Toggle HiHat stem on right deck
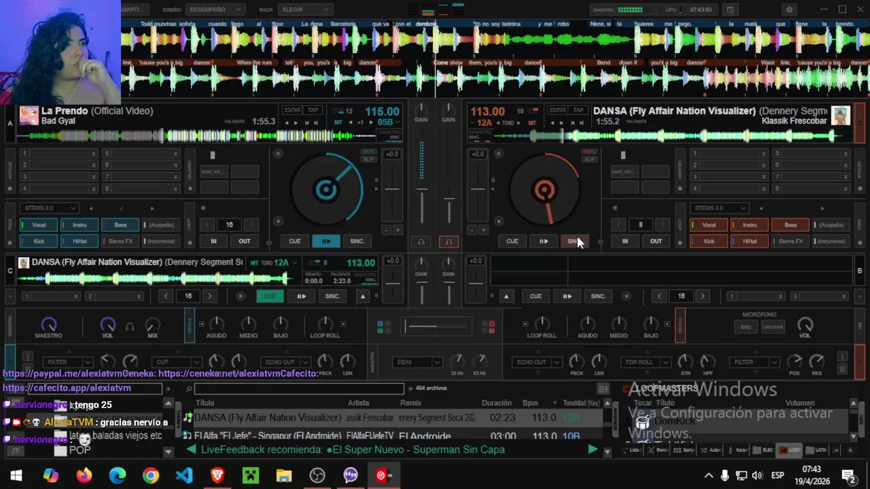 click(x=749, y=241)
